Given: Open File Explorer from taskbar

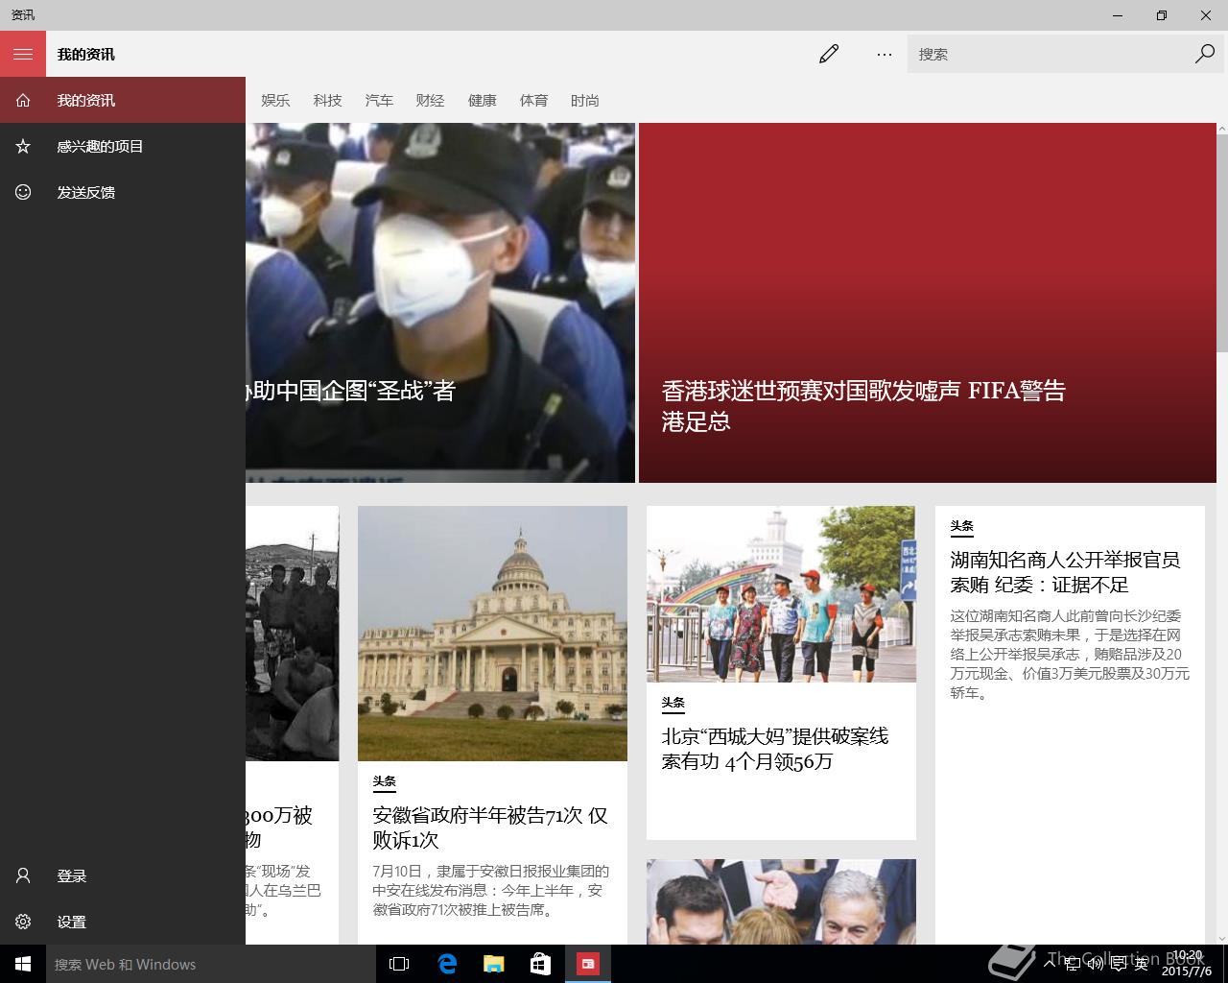Looking at the screenshot, I should tap(494, 964).
